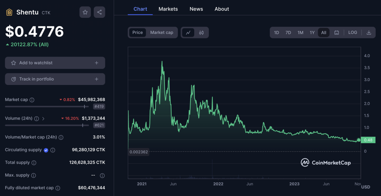Set chart range to 1M
This screenshot has width=381, height=196.
point(300,33)
